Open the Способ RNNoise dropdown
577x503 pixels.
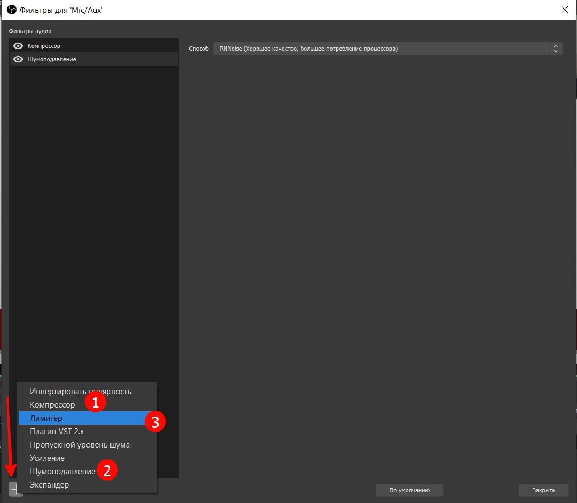click(380, 49)
